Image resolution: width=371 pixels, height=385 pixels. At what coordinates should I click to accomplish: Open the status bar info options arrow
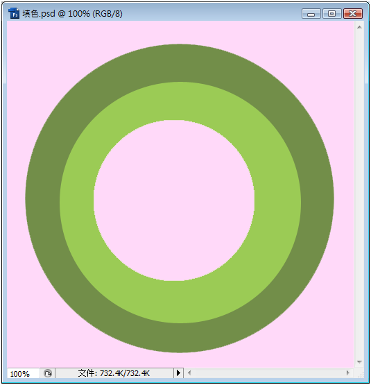(178, 373)
